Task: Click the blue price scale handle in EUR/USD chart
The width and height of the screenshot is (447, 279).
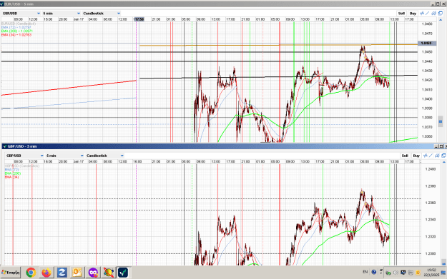Action: [441, 121]
